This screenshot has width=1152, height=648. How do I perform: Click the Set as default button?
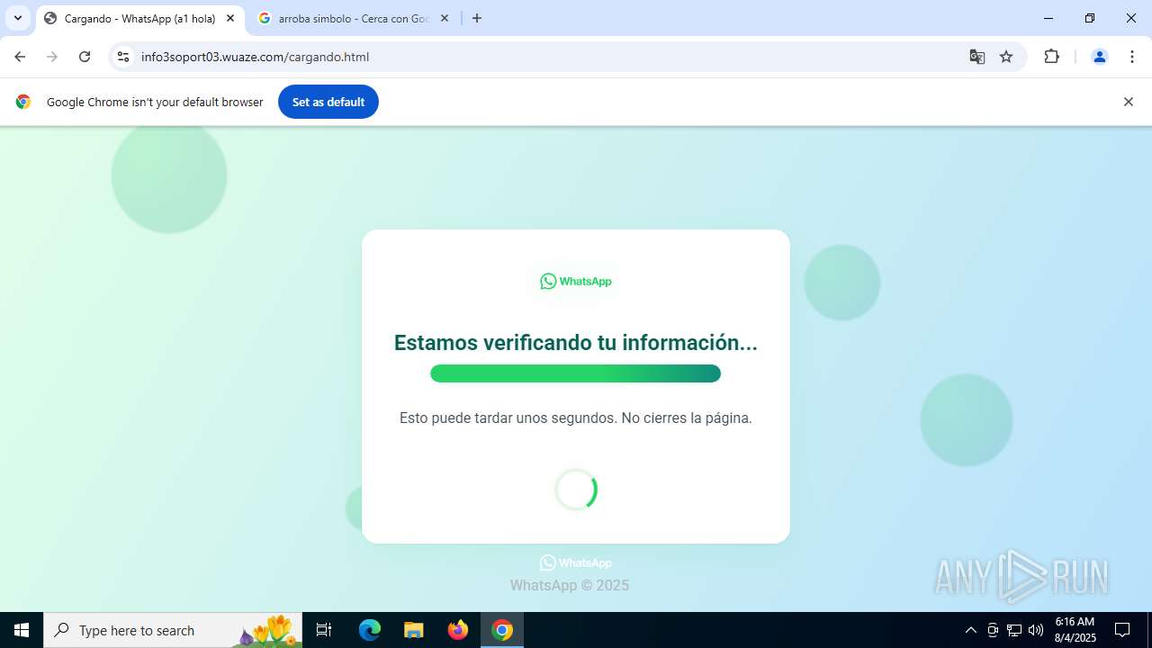(x=328, y=102)
